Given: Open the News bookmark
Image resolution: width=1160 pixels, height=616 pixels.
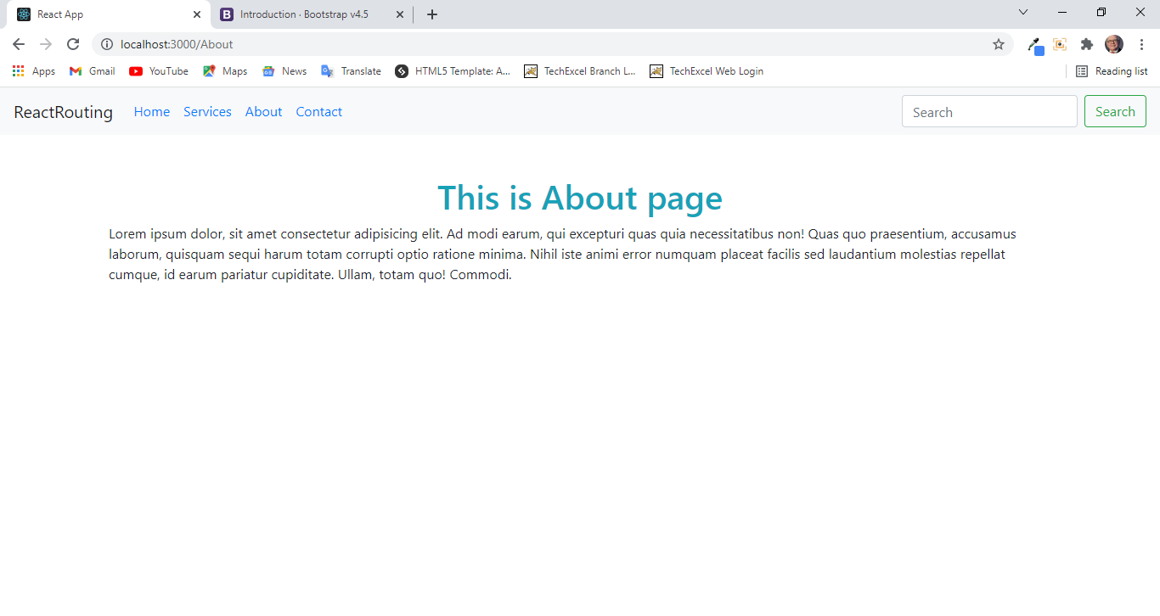Looking at the screenshot, I should pos(284,71).
